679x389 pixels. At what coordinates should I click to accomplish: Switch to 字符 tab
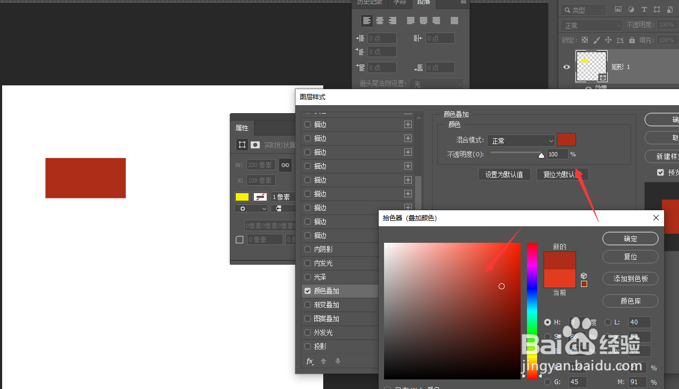(400, 3)
